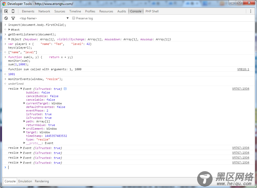Click the eventPhase: 2 property
257x188 pixels.
click(37, 111)
